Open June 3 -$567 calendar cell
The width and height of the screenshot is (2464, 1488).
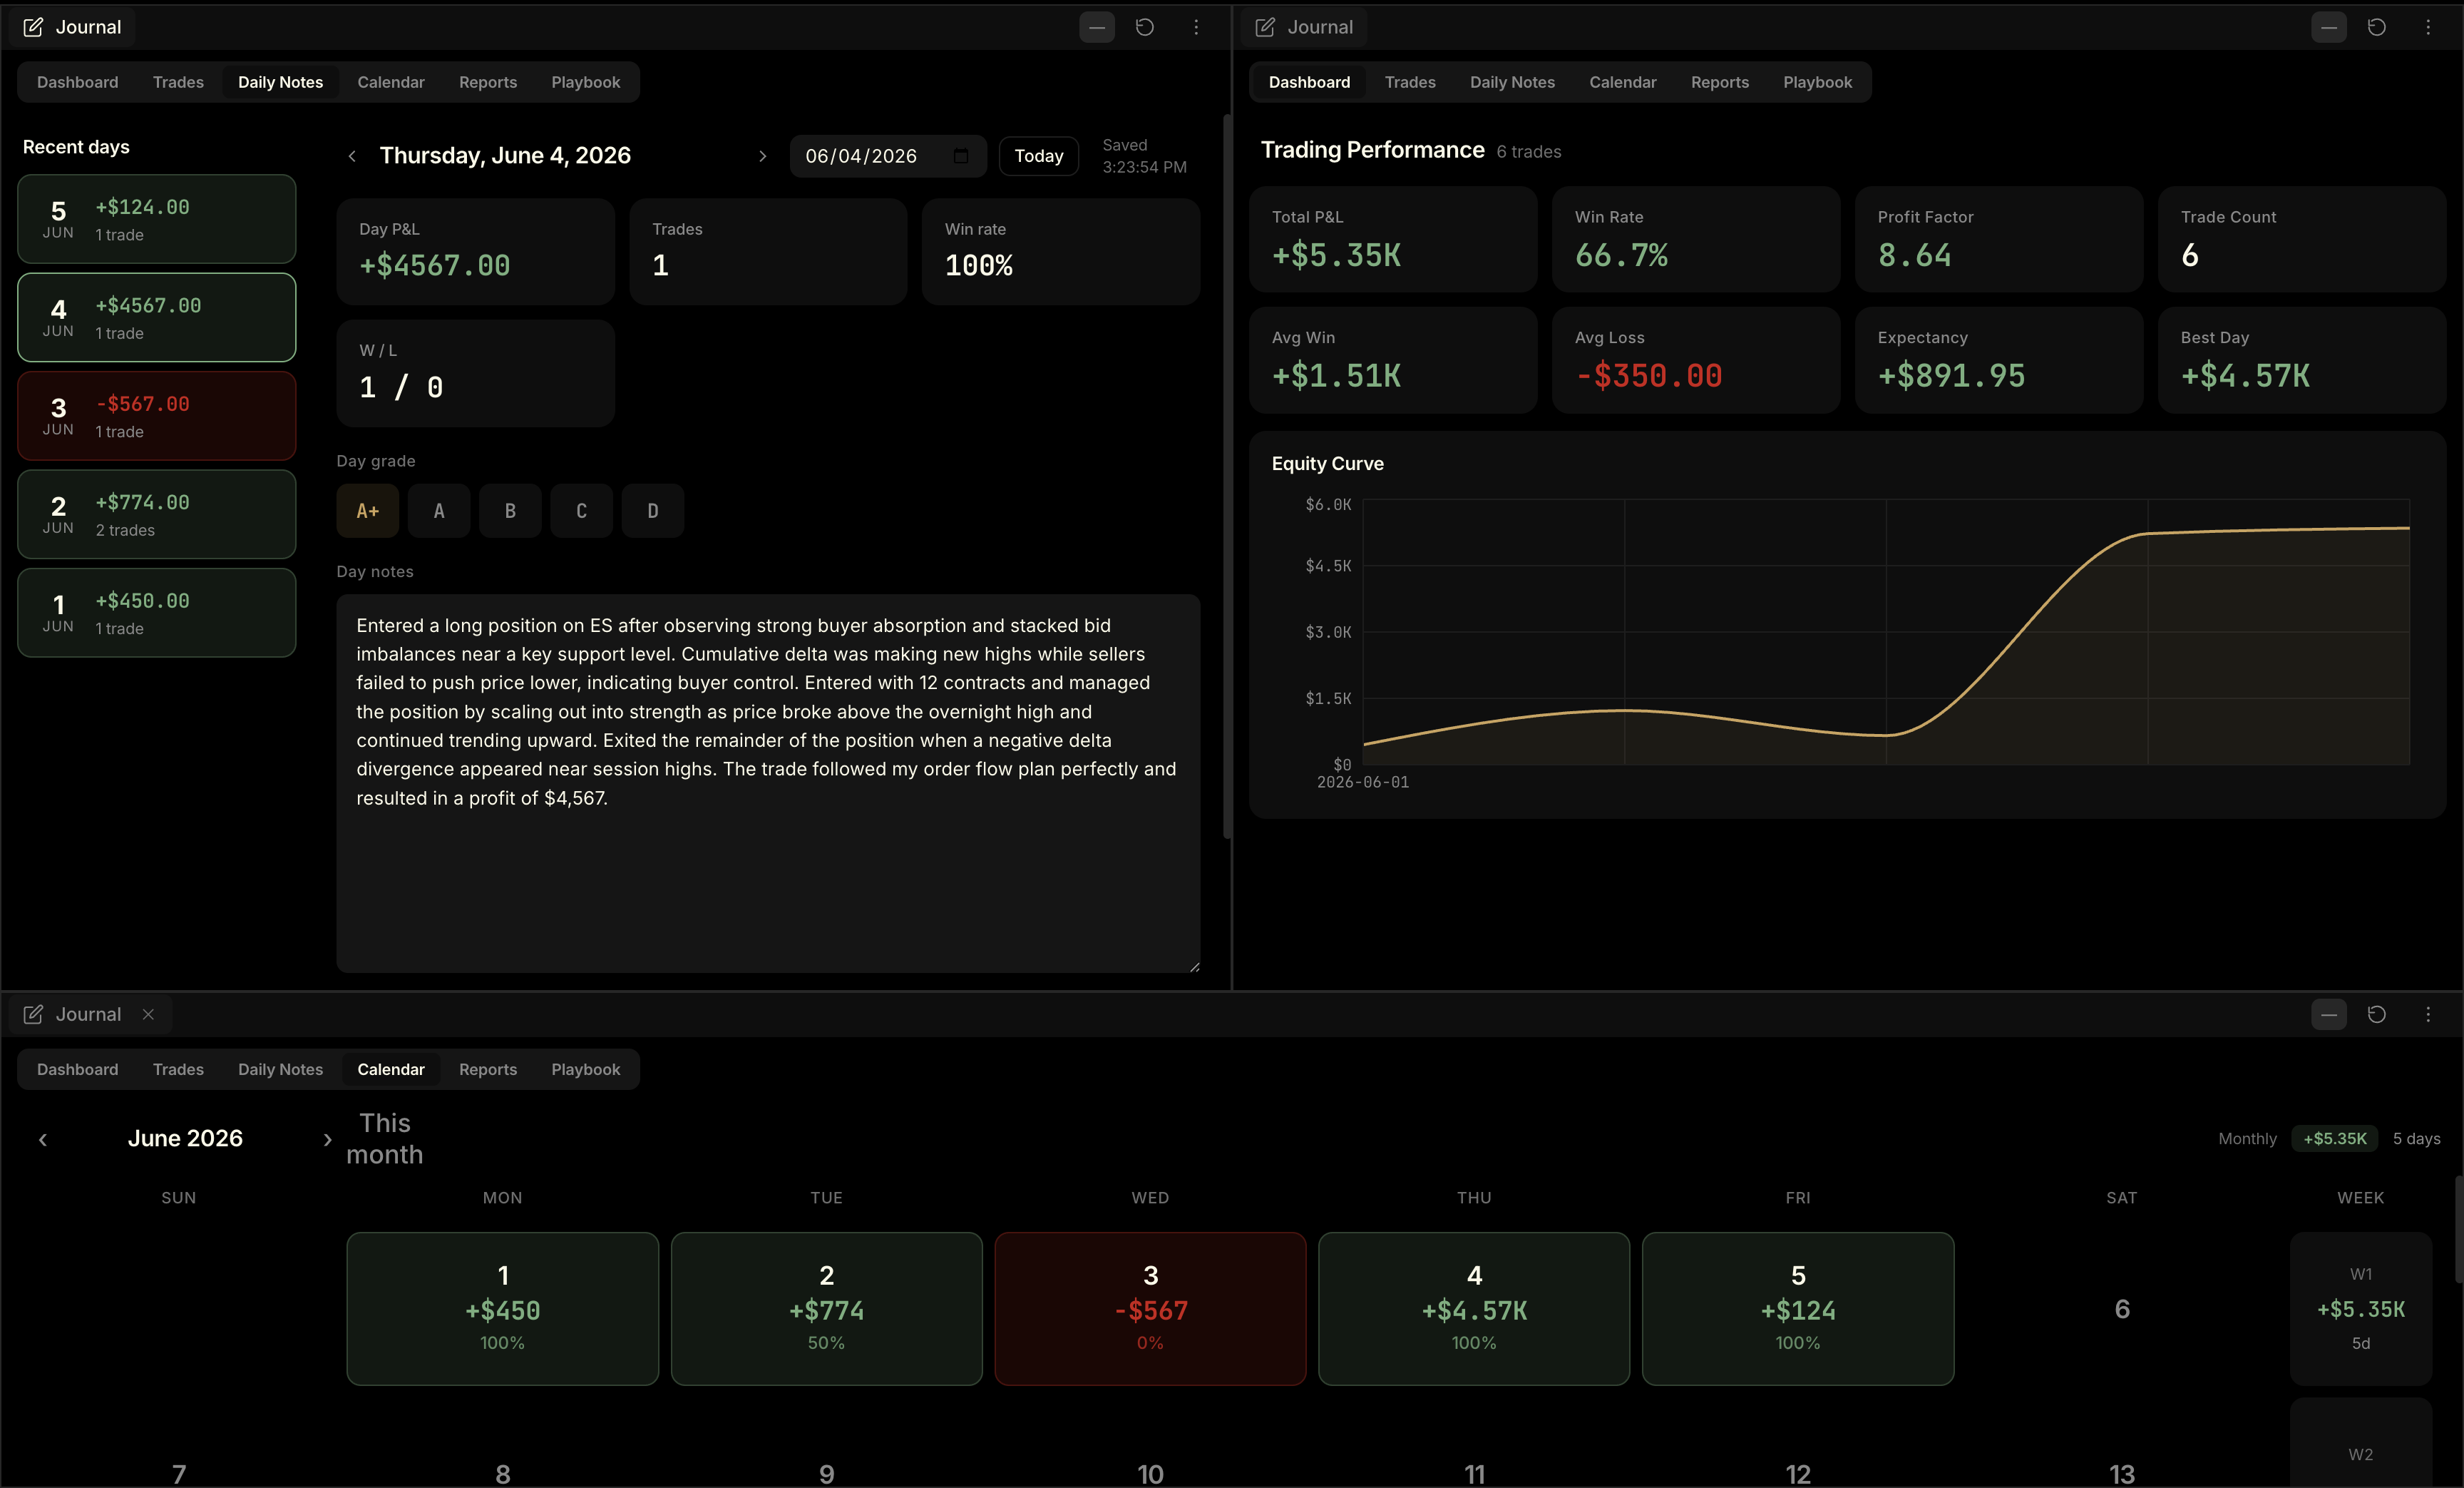pyautogui.click(x=1151, y=1309)
